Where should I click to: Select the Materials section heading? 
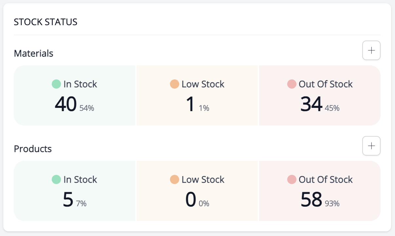33,53
